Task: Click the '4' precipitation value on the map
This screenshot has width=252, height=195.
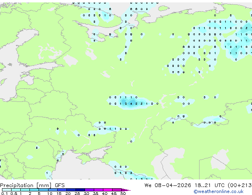Action: tap(131, 104)
